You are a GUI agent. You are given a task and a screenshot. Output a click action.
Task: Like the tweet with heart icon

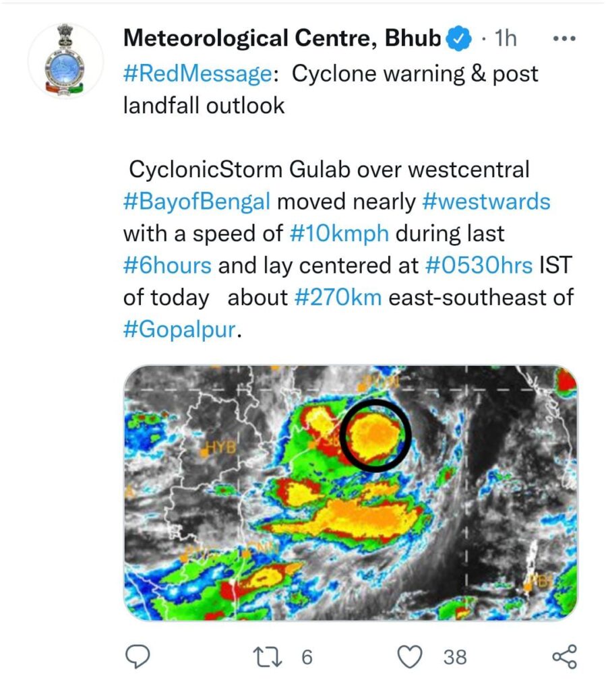410,656
